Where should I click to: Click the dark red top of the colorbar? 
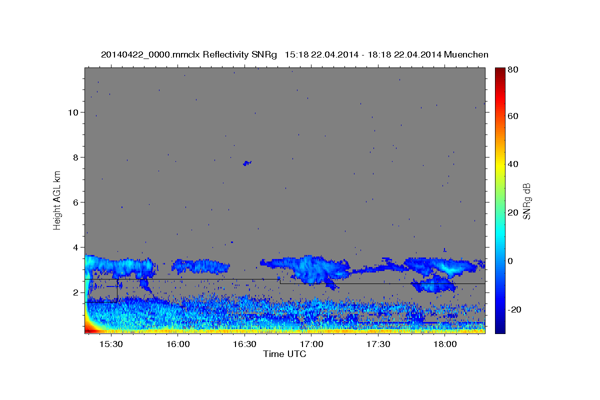click(x=499, y=72)
